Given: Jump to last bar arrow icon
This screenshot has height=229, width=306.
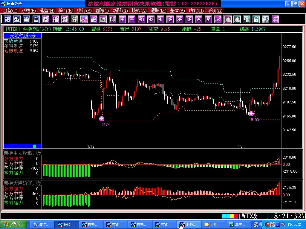Looking at the screenshot, I should point(189,19).
